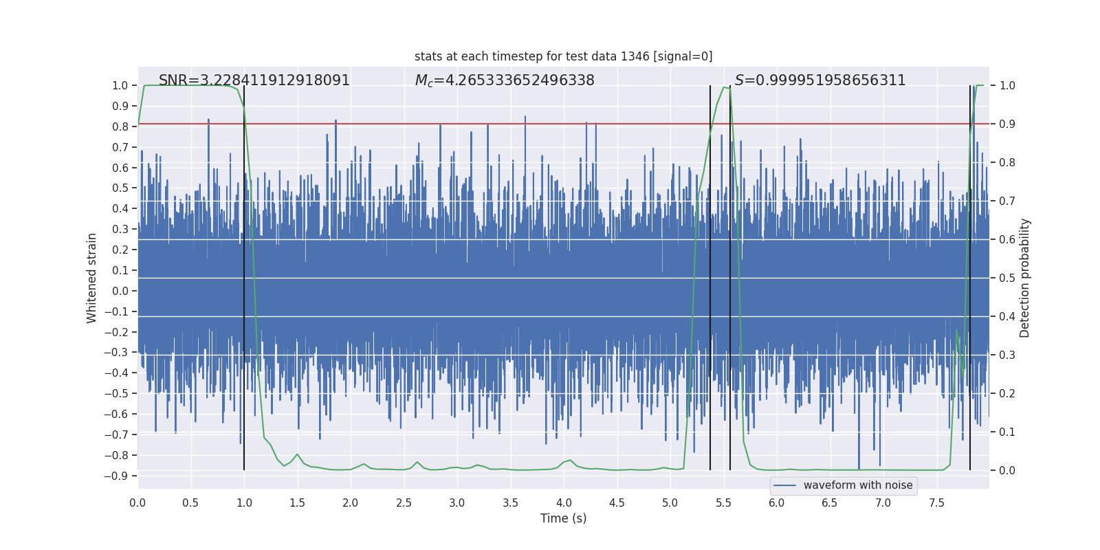Click the 5.0 tick on the Time axis
The height and width of the screenshot is (550, 1100).
click(x=670, y=503)
